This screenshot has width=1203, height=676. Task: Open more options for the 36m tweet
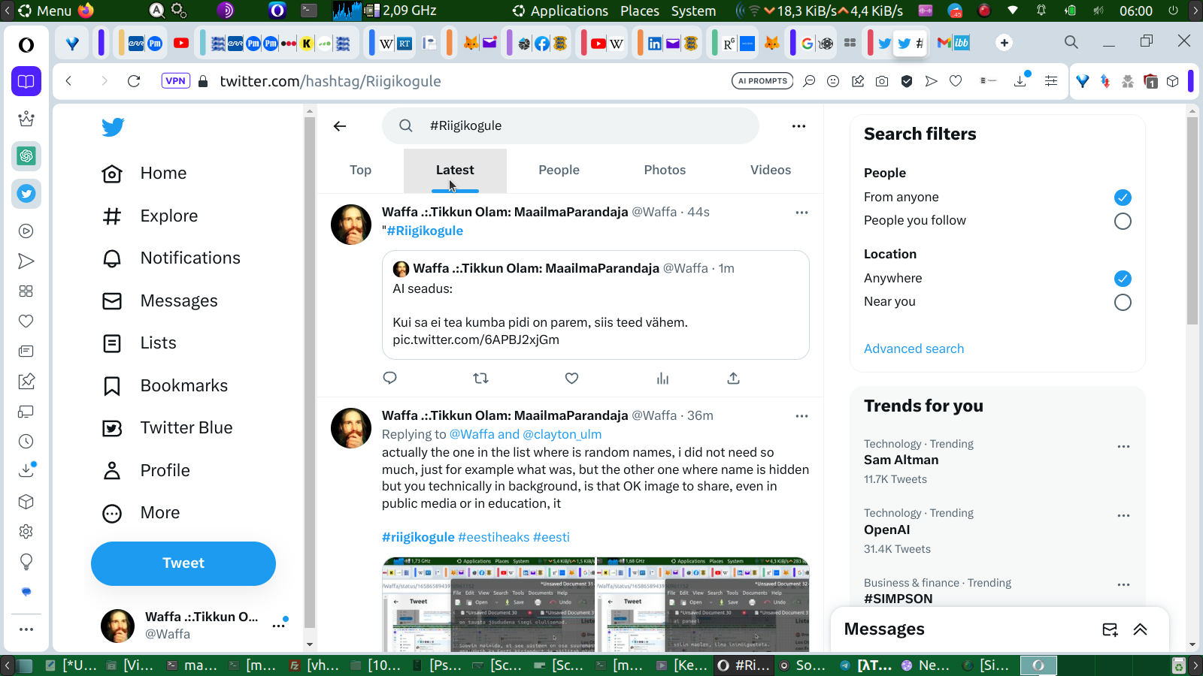(801, 416)
